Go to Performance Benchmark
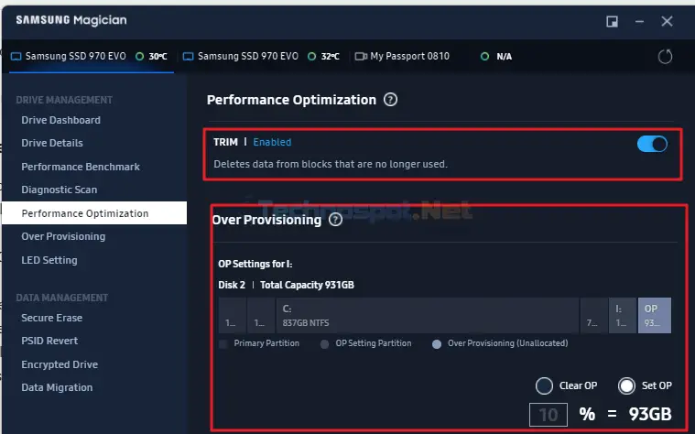The height and width of the screenshot is (434, 695). (81, 167)
